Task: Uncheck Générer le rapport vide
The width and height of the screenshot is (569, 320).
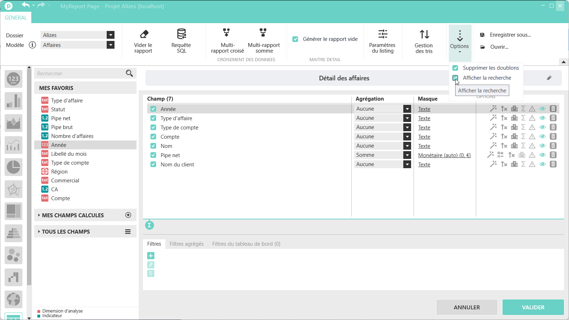Action: (x=295, y=39)
